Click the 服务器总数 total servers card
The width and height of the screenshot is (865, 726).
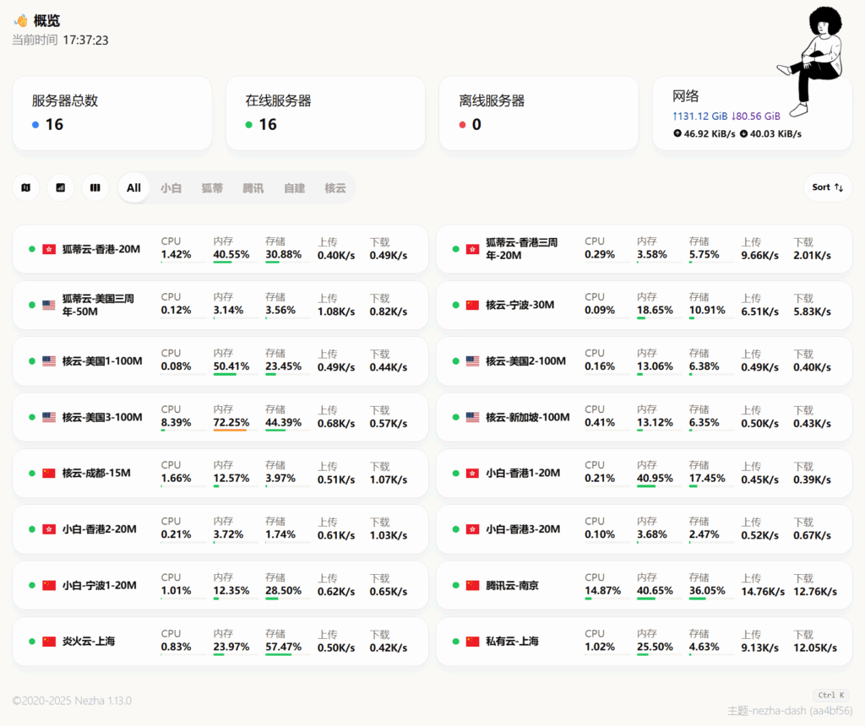[x=112, y=113]
